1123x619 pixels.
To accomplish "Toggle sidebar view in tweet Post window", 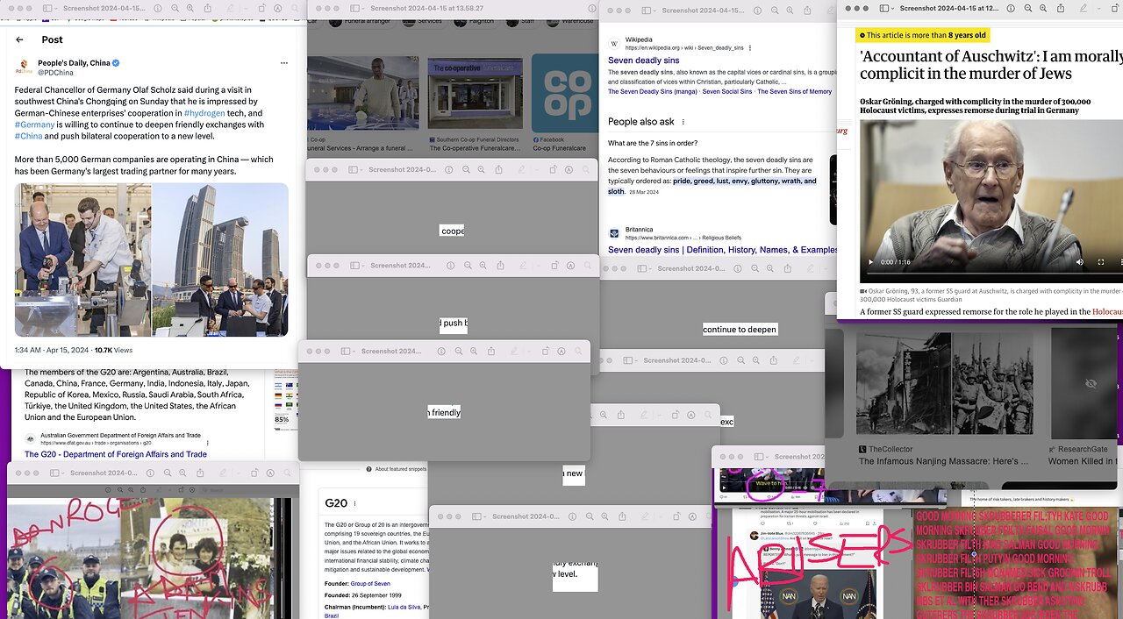I will click(47, 8).
